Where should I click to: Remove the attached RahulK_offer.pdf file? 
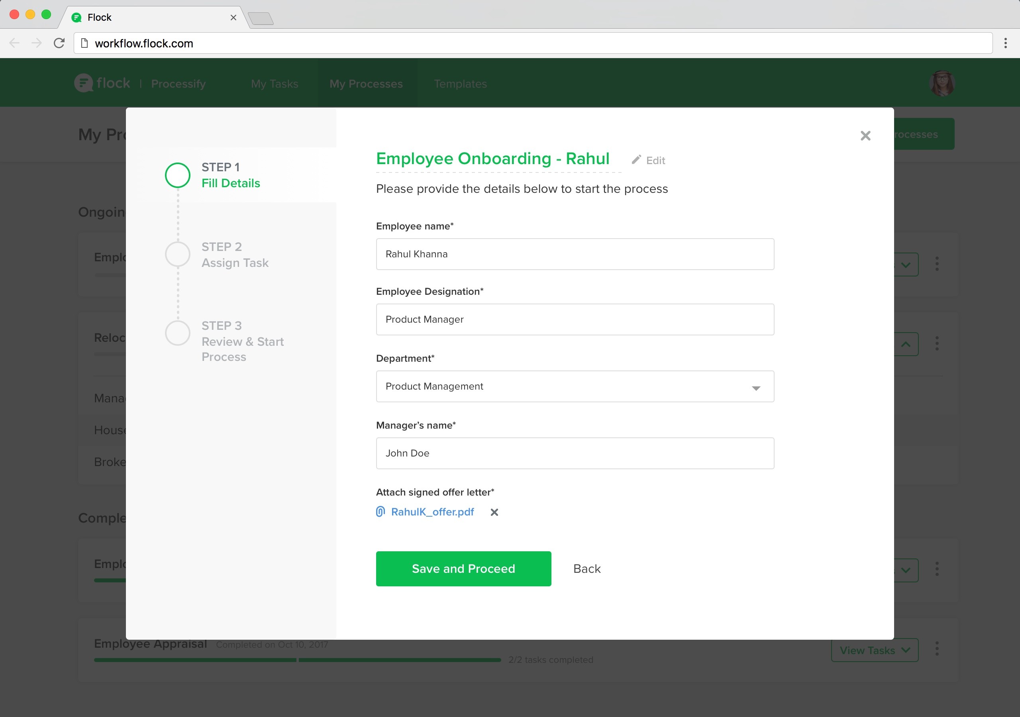coord(494,512)
